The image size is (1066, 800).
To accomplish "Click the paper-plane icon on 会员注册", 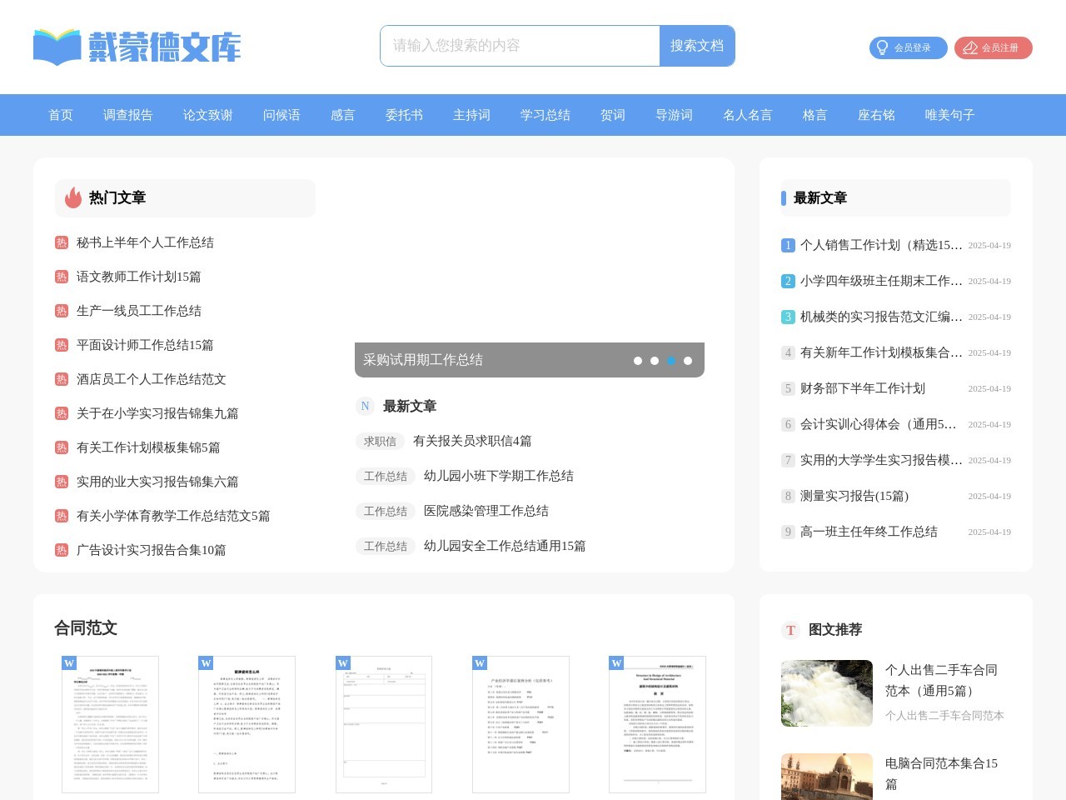I will click(x=969, y=48).
